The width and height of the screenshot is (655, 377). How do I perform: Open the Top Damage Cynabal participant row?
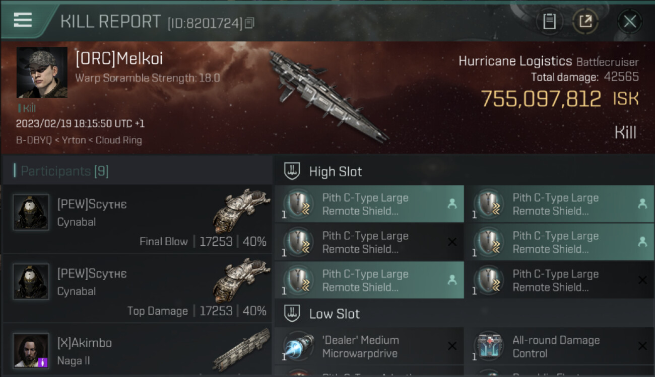click(x=137, y=289)
